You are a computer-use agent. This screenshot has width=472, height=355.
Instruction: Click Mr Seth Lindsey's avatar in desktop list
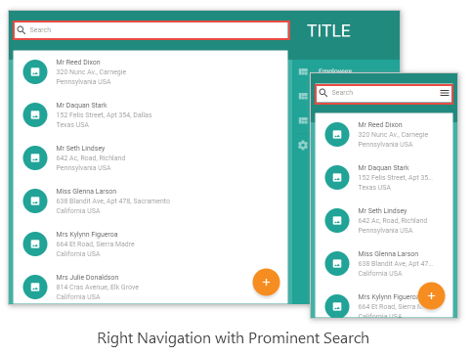(x=35, y=158)
